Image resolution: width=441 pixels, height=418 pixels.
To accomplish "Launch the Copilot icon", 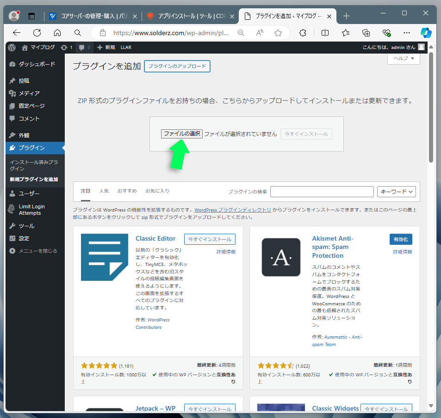I will [426, 33].
